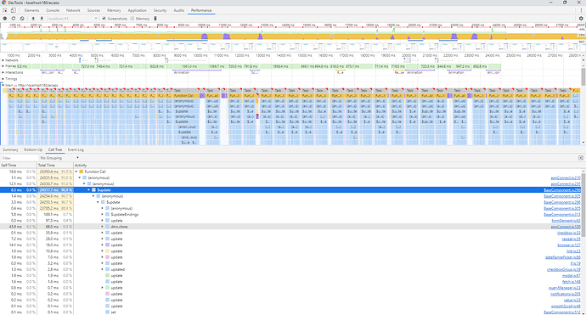Open the Application tab
The height and width of the screenshot is (315, 586).
[x=137, y=10]
